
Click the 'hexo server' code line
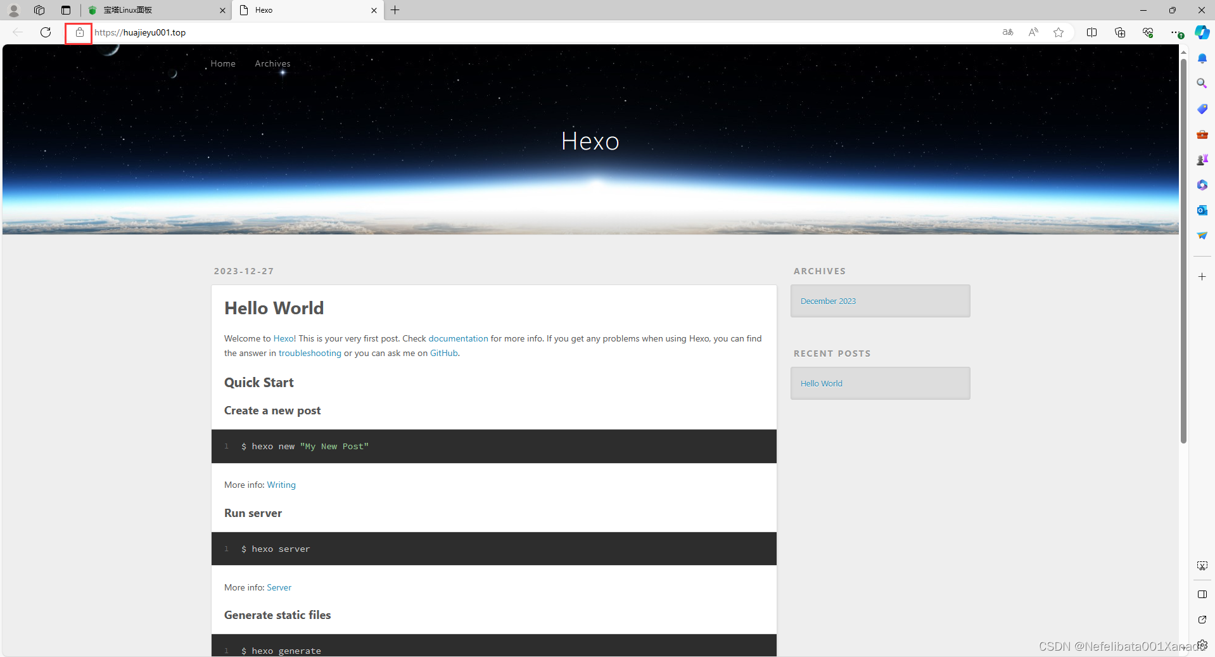click(x=276, y=549)
